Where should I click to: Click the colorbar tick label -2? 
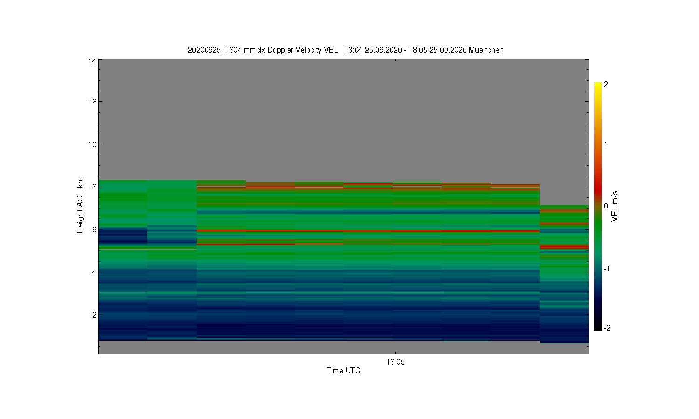607,328
